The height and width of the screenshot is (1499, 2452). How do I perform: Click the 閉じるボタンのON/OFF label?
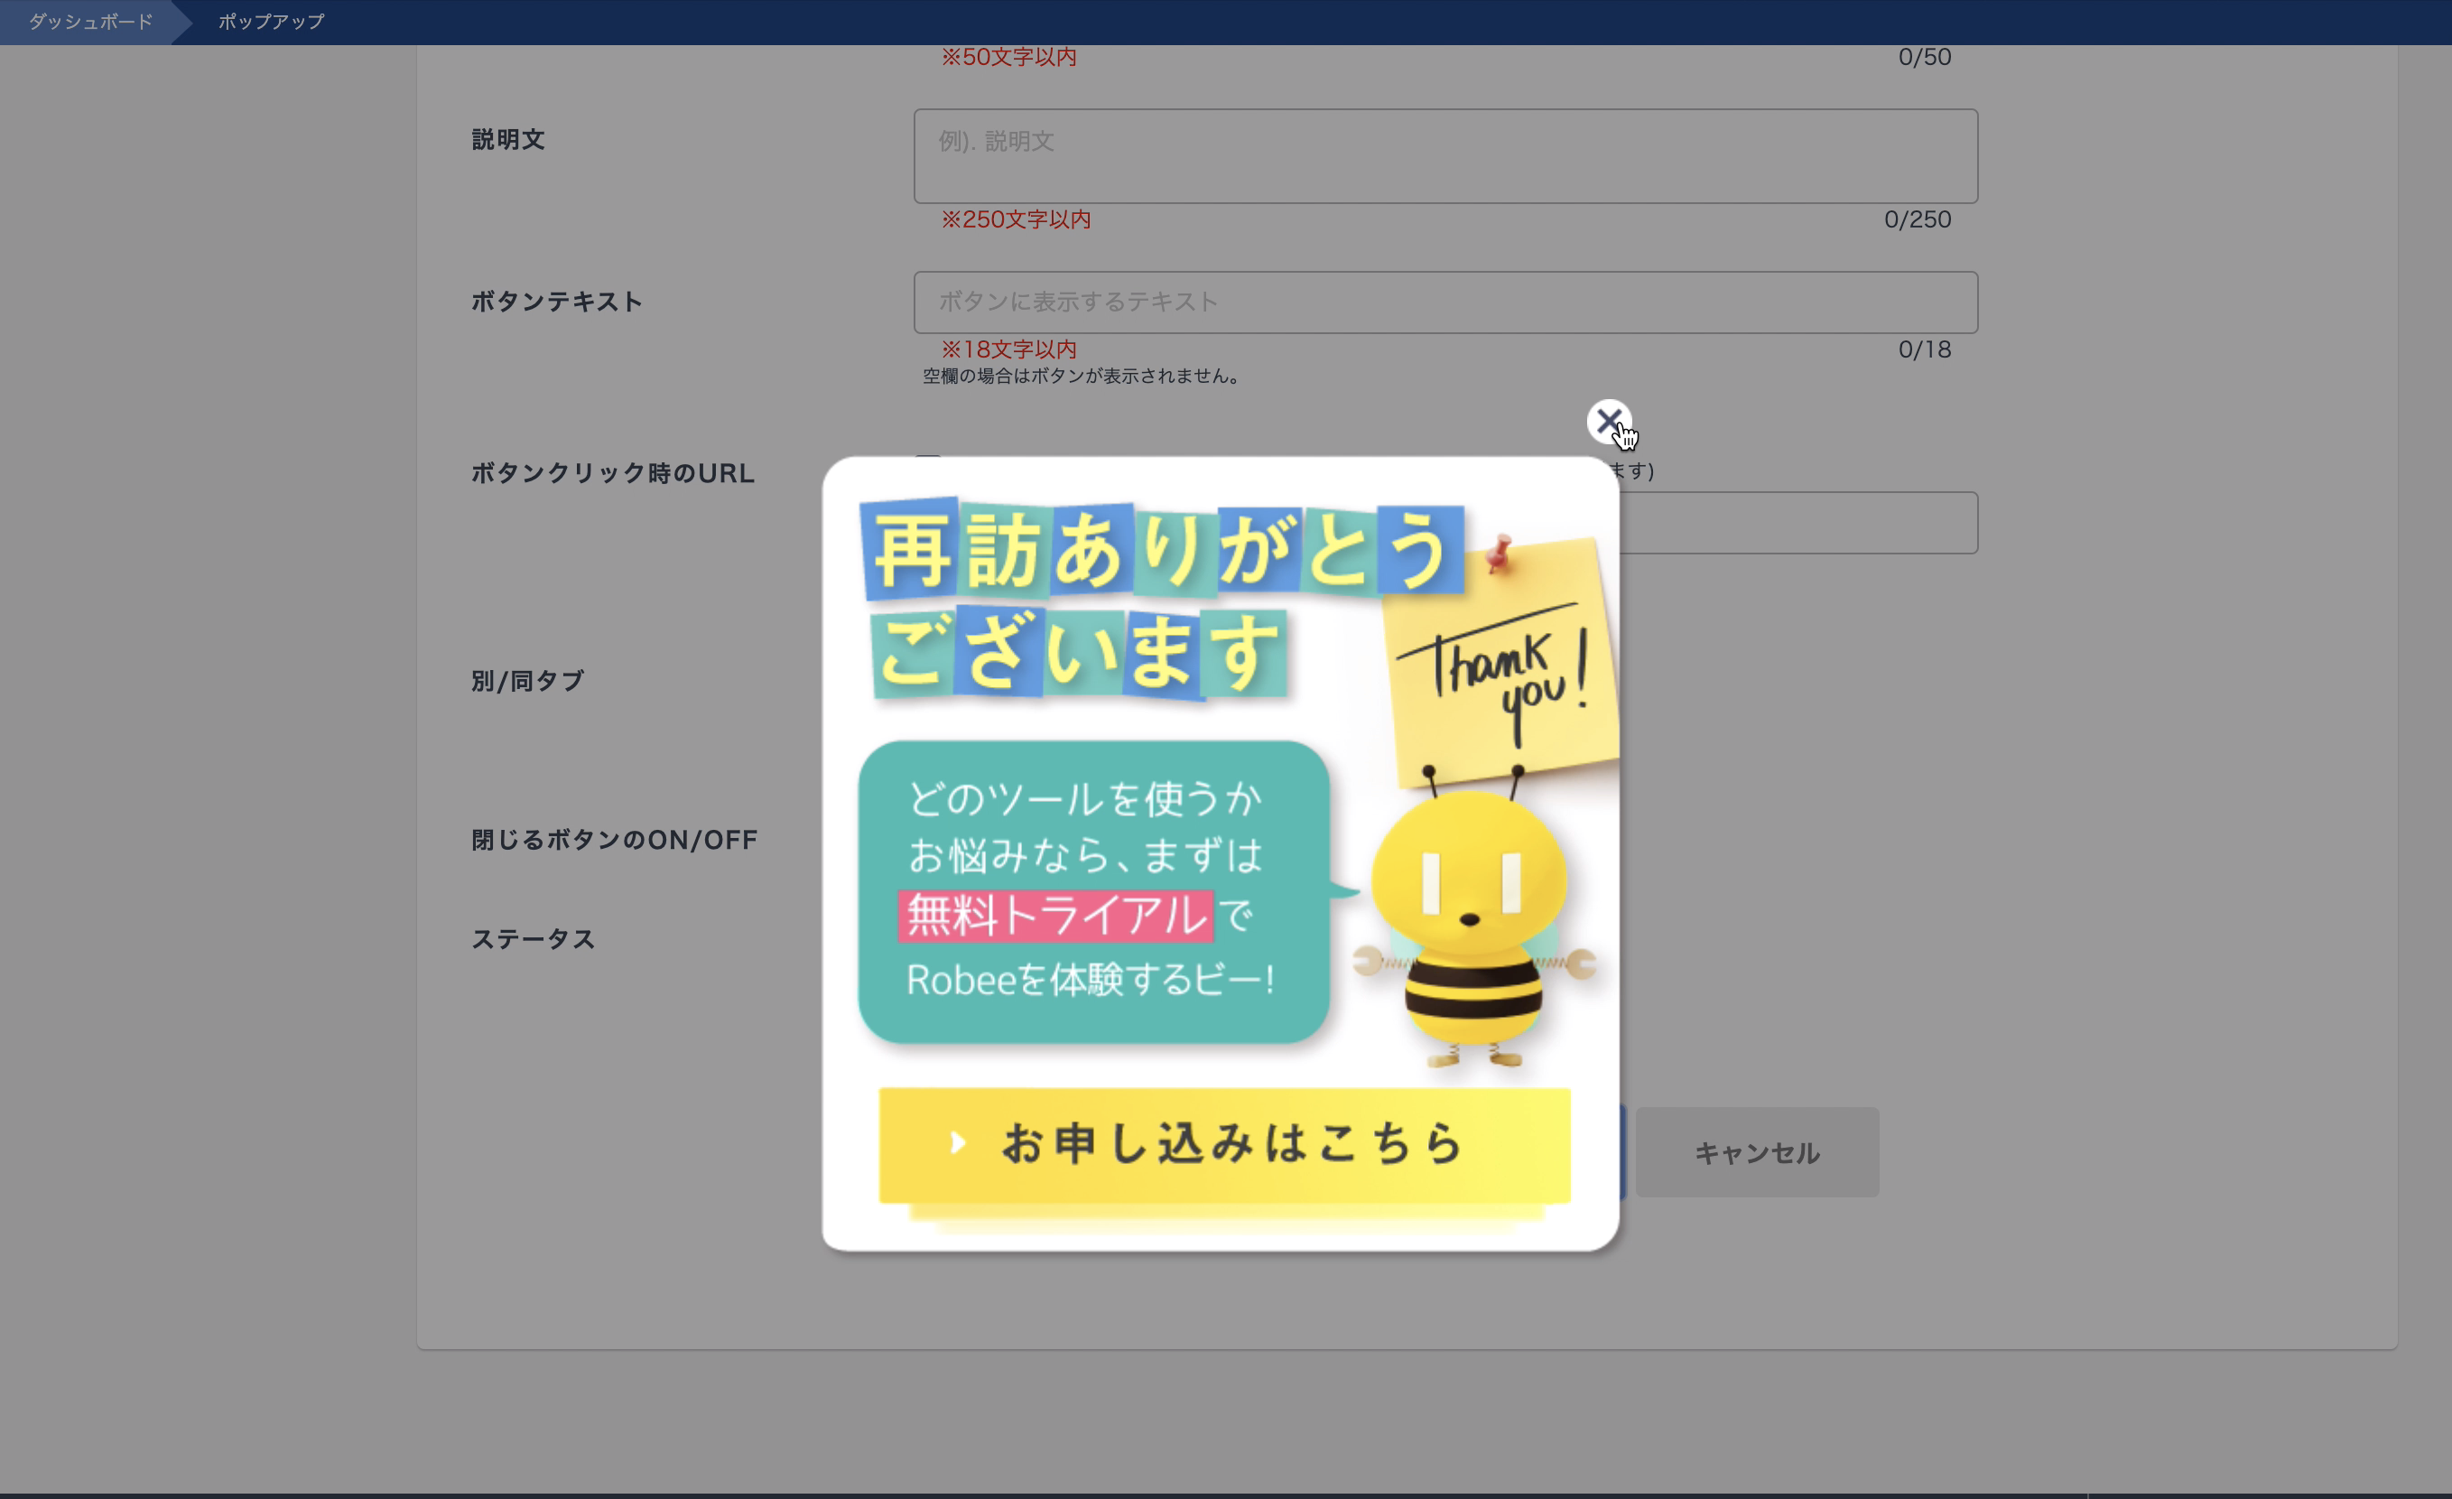pyautogui.click(x=614, y=840)
